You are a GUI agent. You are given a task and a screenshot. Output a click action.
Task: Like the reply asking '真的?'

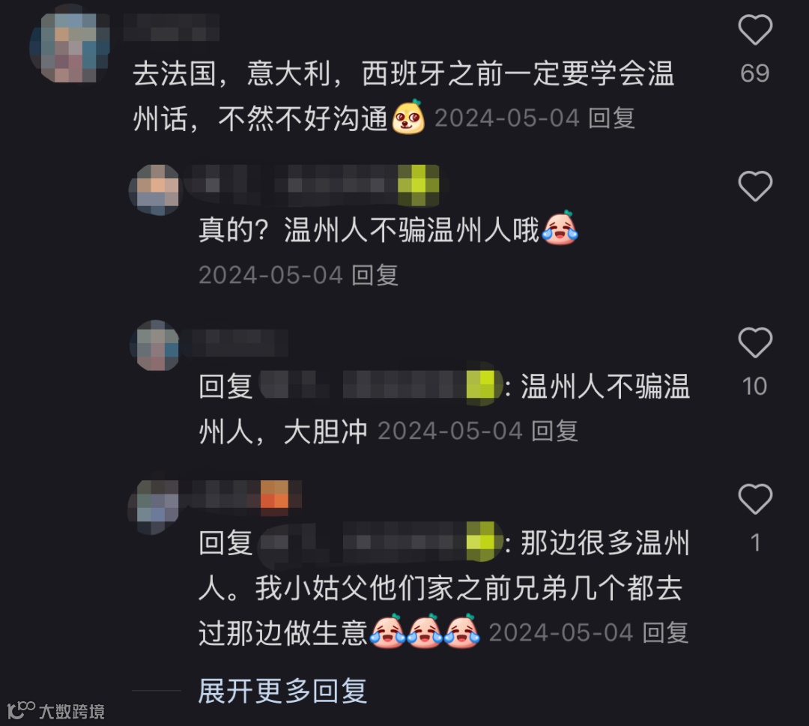point(755,186)
